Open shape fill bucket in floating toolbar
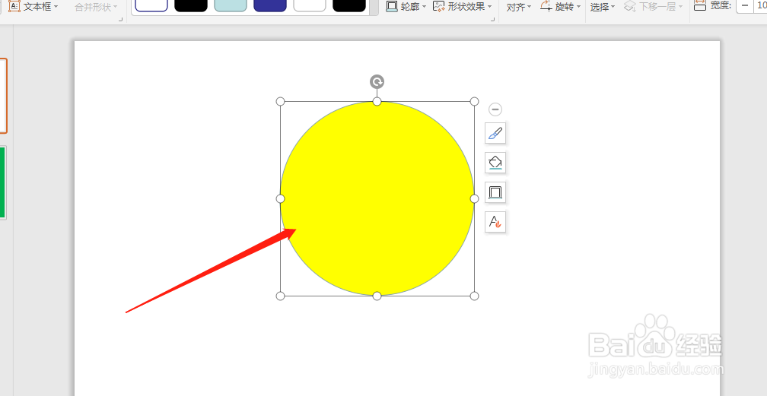767x396 pixels. pyautogui.click(x=495, y=163)
